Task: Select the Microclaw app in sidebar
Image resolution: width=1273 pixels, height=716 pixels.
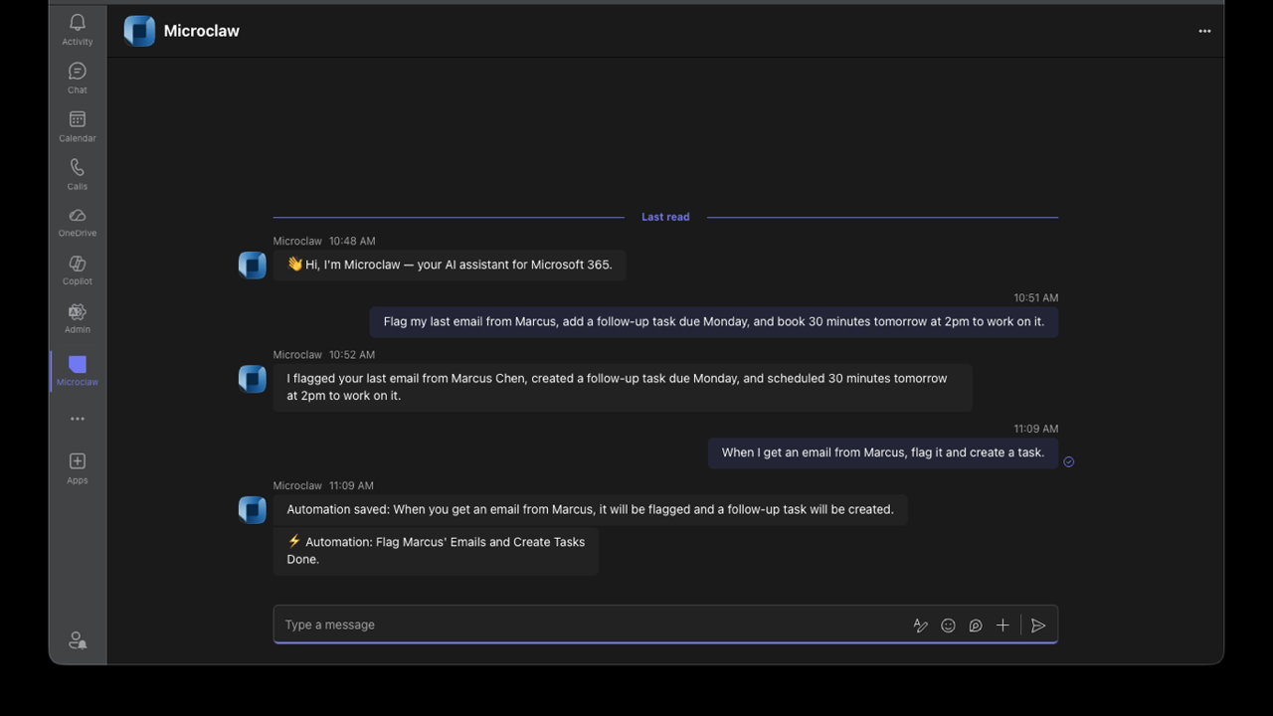Action: coord(78,371)
